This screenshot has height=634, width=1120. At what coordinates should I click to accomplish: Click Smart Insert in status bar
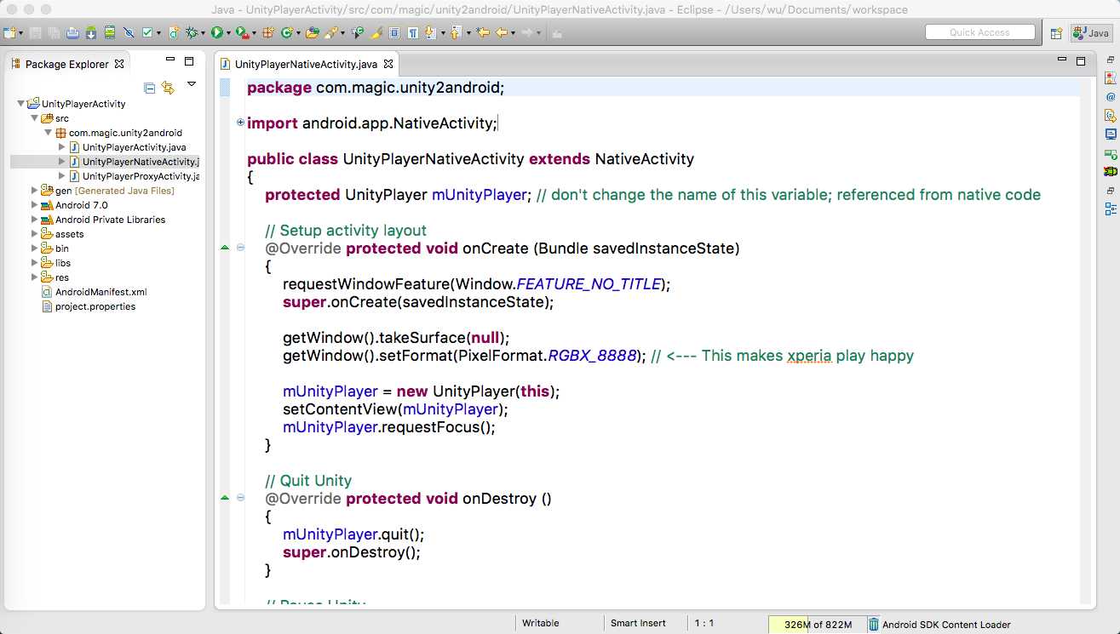pyautogui.click(x=638, y=624)
